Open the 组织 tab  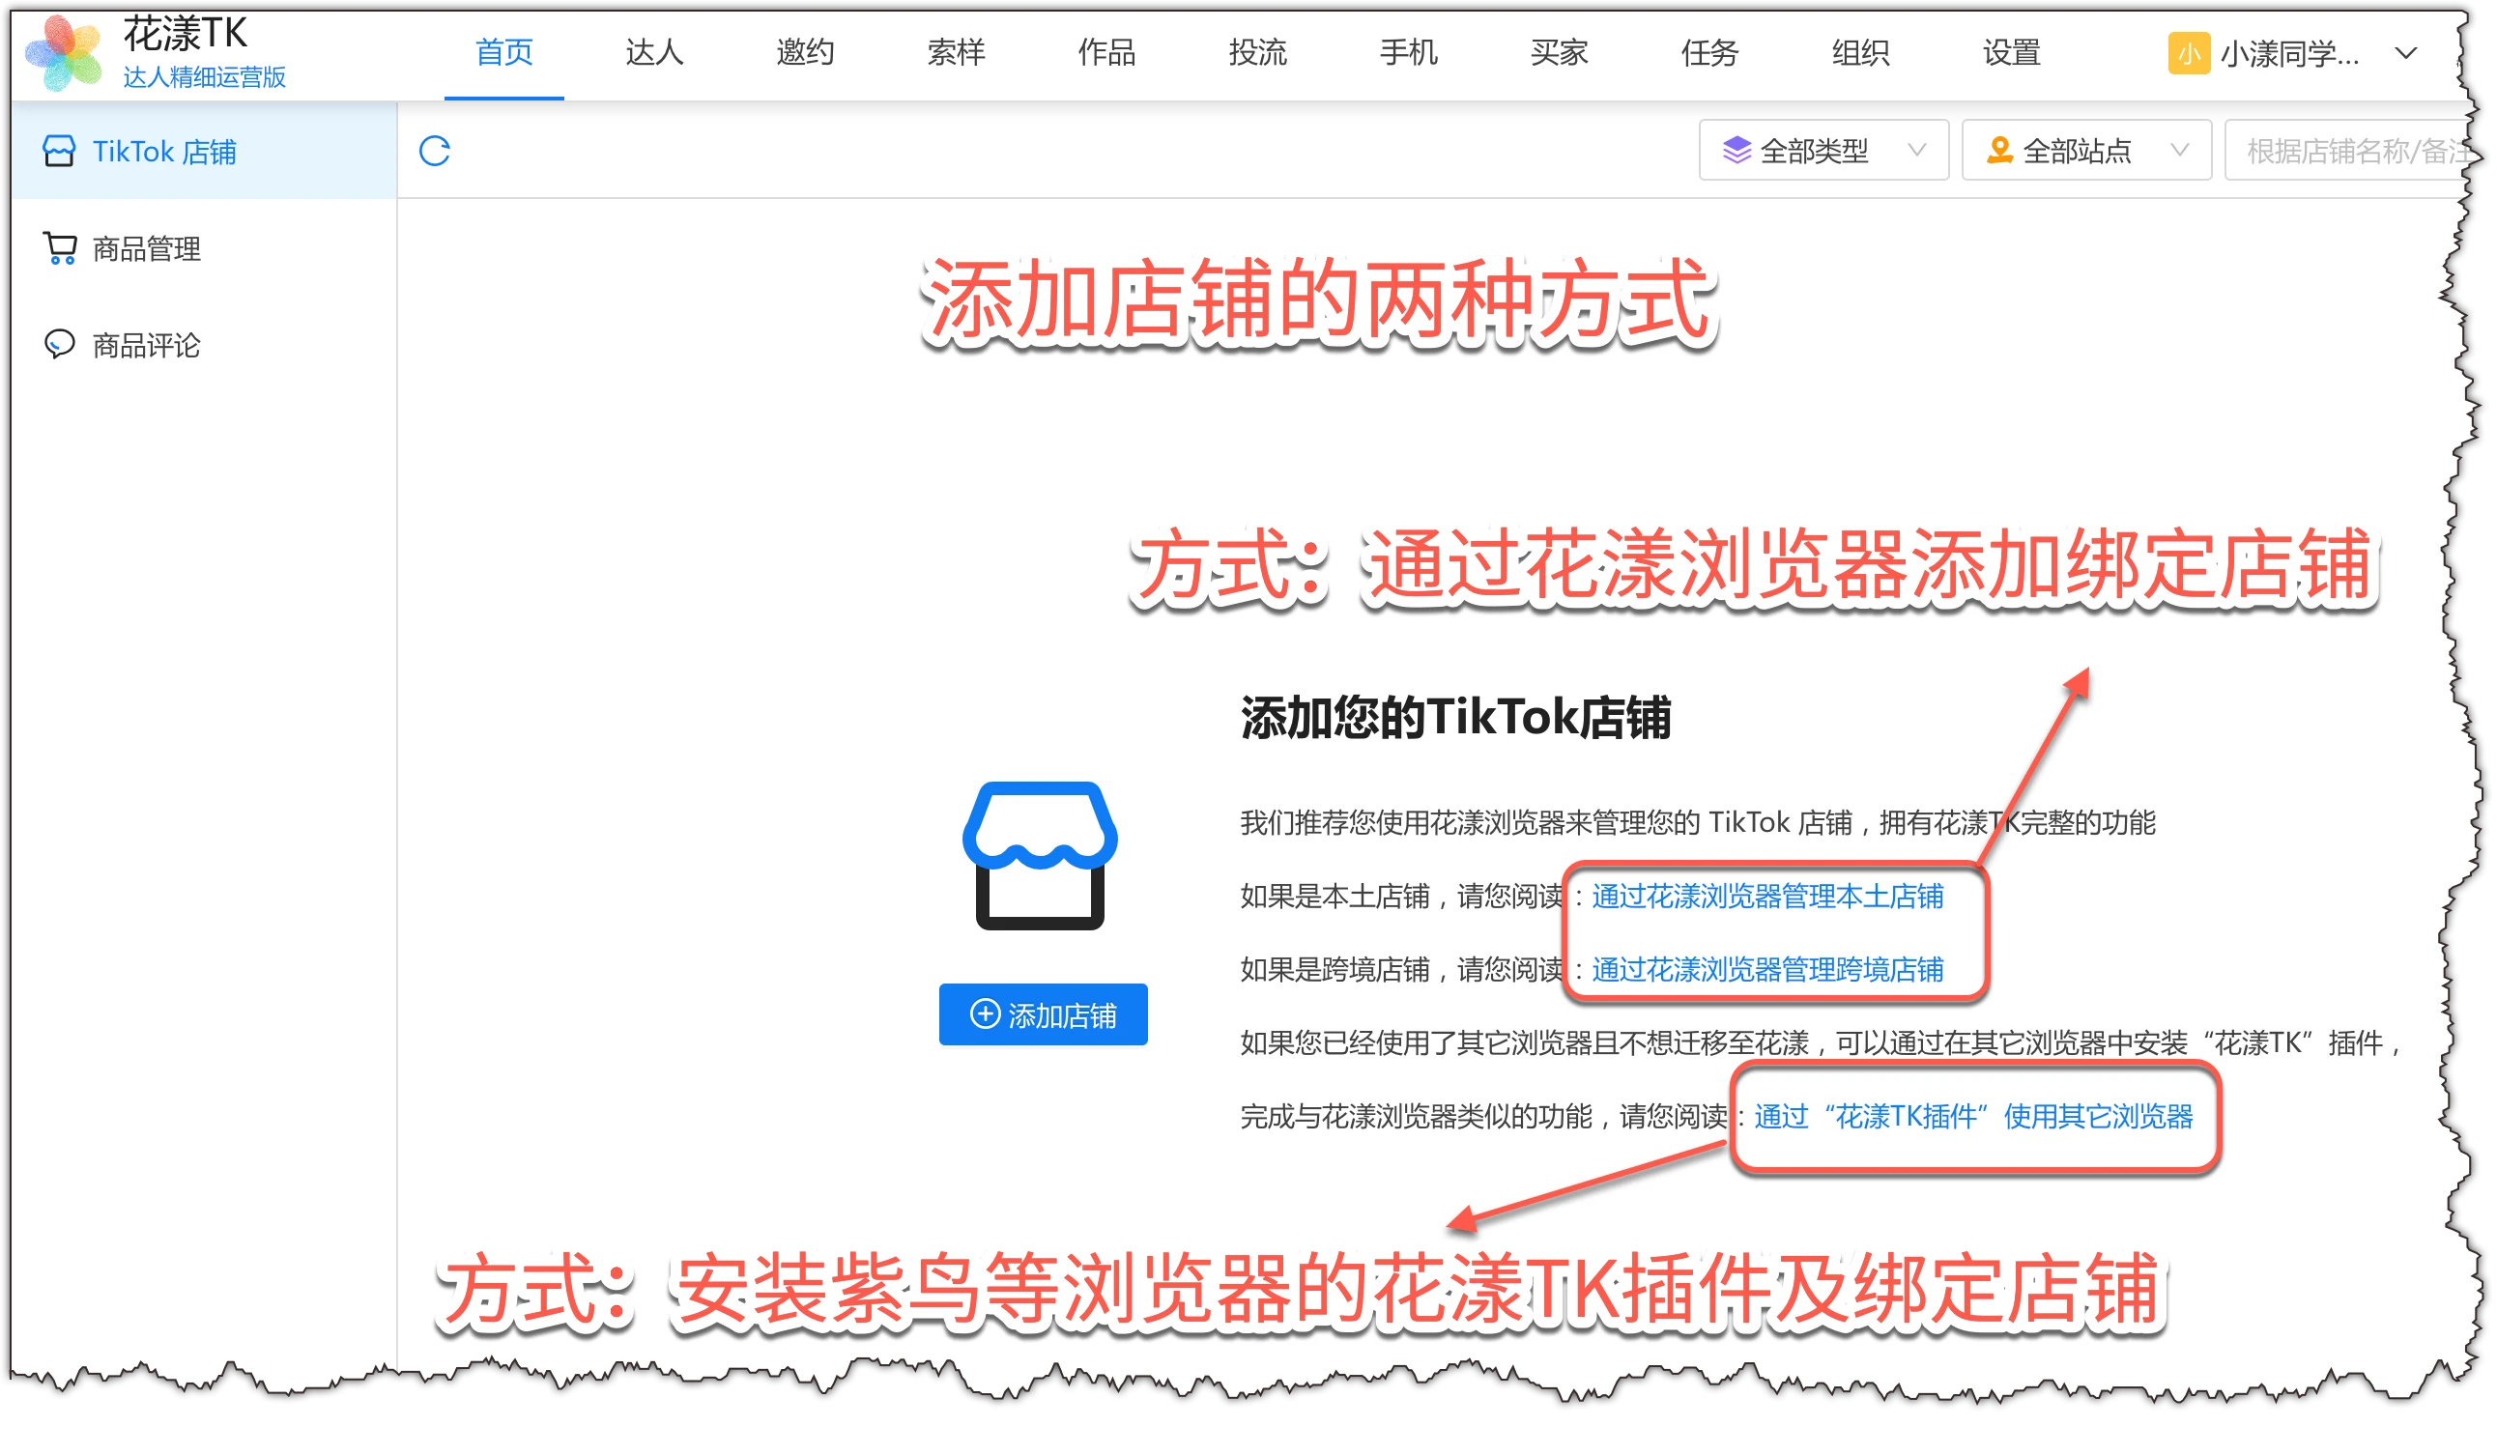[1860, 51]
